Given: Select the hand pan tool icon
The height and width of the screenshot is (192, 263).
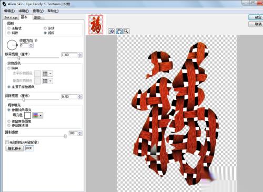Looking at the screenshot, I should 119,32.
